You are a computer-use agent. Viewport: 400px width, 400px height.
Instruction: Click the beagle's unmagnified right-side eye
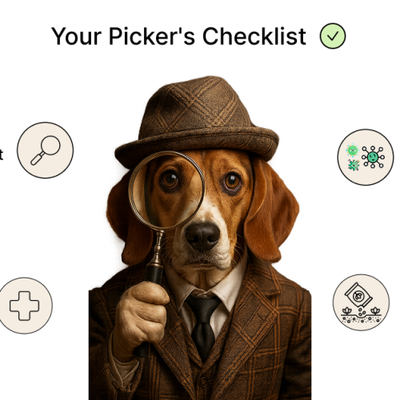click(231, 182)
